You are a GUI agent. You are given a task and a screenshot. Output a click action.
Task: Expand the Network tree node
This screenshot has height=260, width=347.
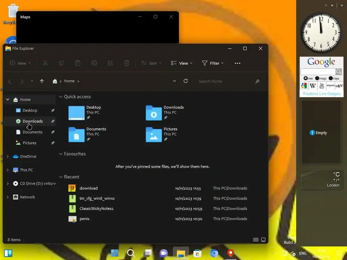(x=8, y=197)
